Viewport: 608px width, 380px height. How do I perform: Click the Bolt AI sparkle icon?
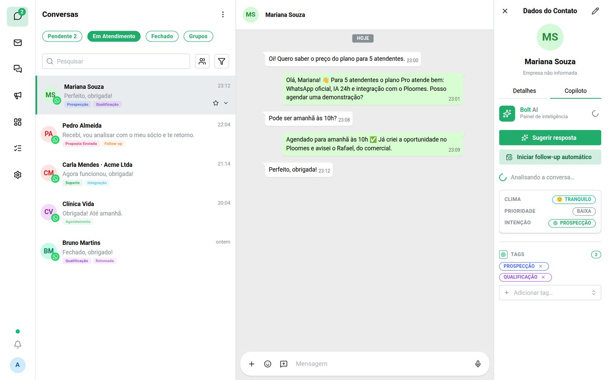point(507,113)
